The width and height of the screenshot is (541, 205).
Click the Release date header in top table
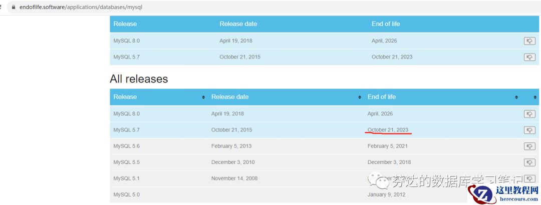coord(238,24)
